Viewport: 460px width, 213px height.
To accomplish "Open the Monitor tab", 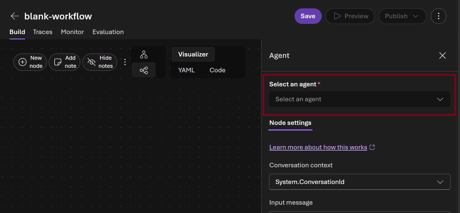I will coord(72,32).
